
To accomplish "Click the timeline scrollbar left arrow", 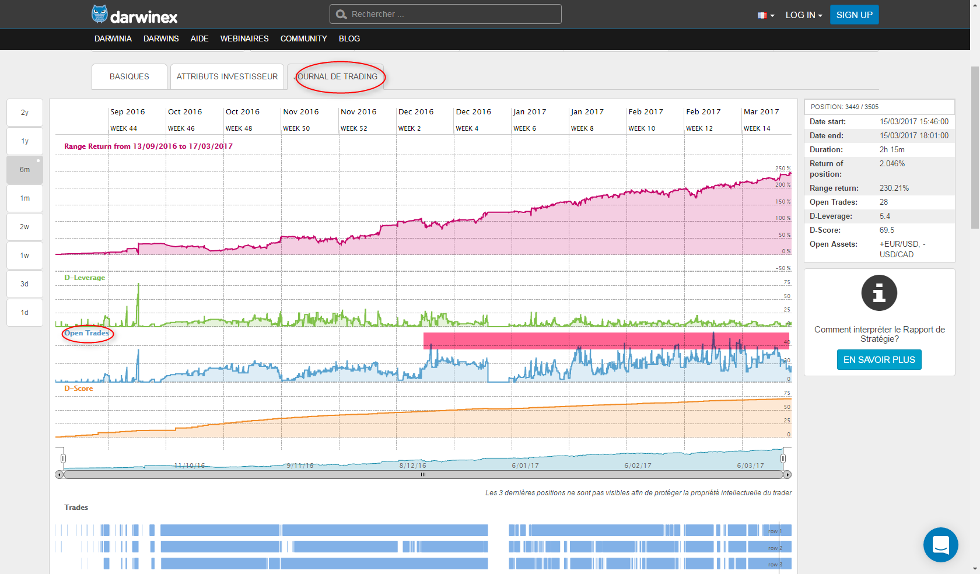I will click(60, 475).
